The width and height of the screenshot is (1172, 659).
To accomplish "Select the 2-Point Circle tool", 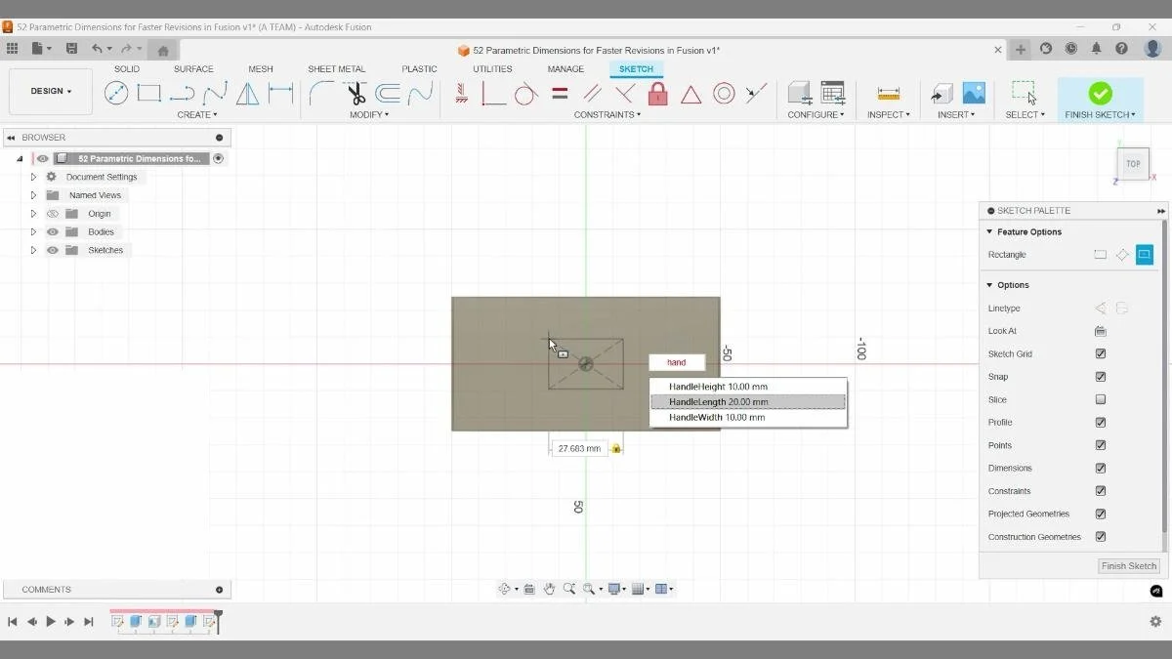I will pyautogui.click(x=117, y=93).
